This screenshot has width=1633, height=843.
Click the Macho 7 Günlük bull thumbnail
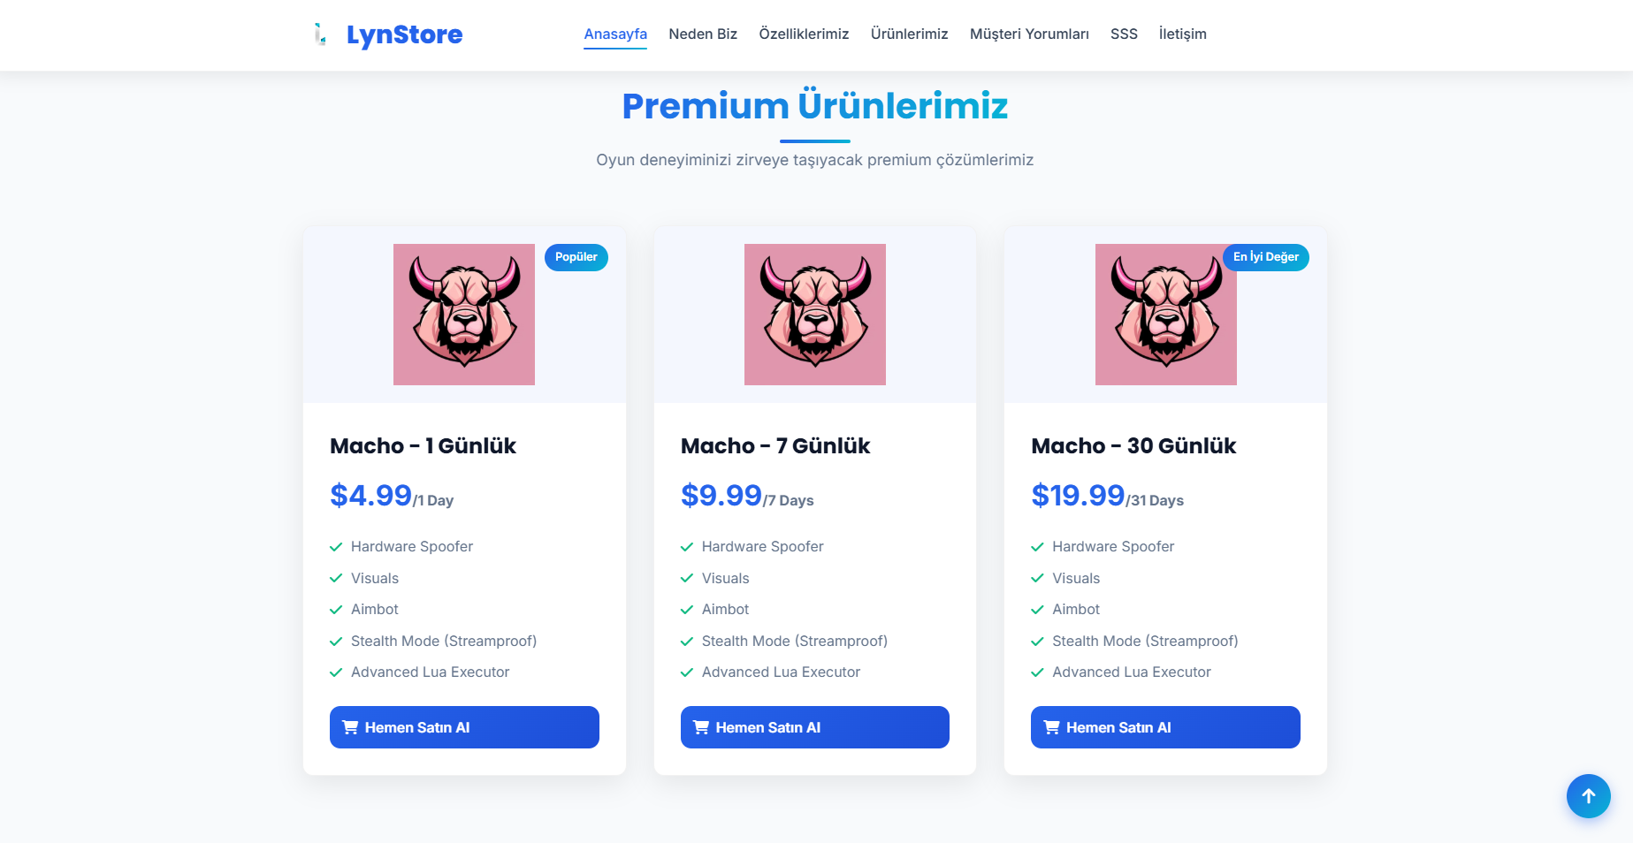point(815,315)
